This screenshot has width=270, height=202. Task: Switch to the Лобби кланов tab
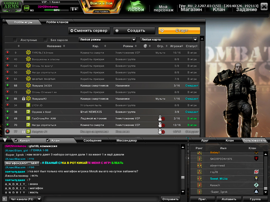(x=57, y=22)
